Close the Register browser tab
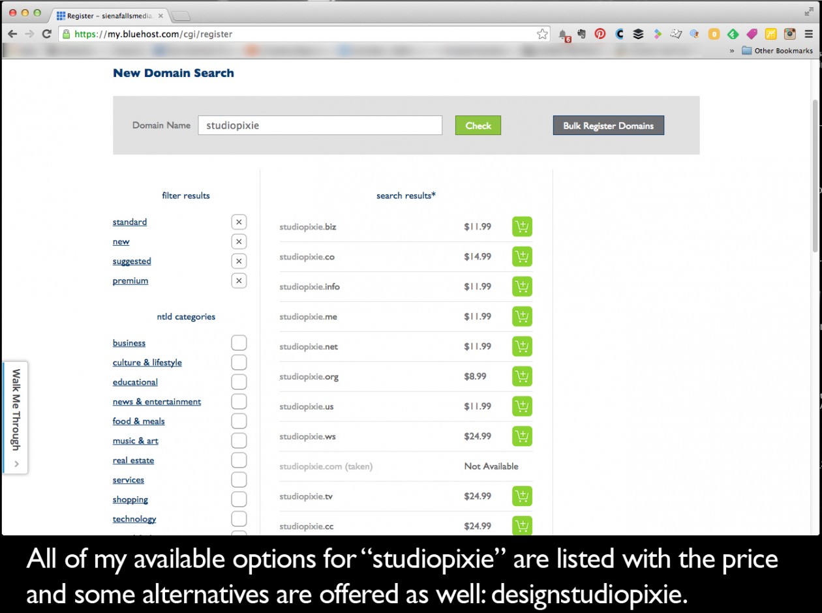 pos(160,15)
